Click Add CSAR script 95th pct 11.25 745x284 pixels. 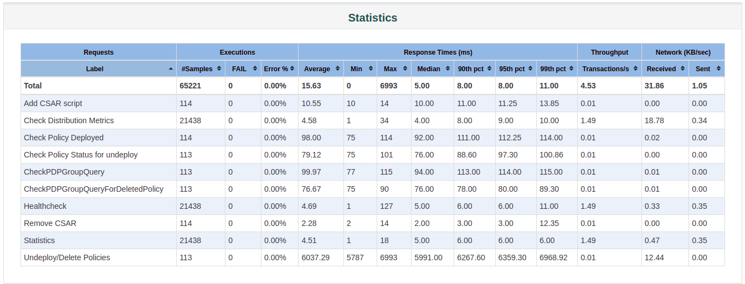(x=508, y=103)
